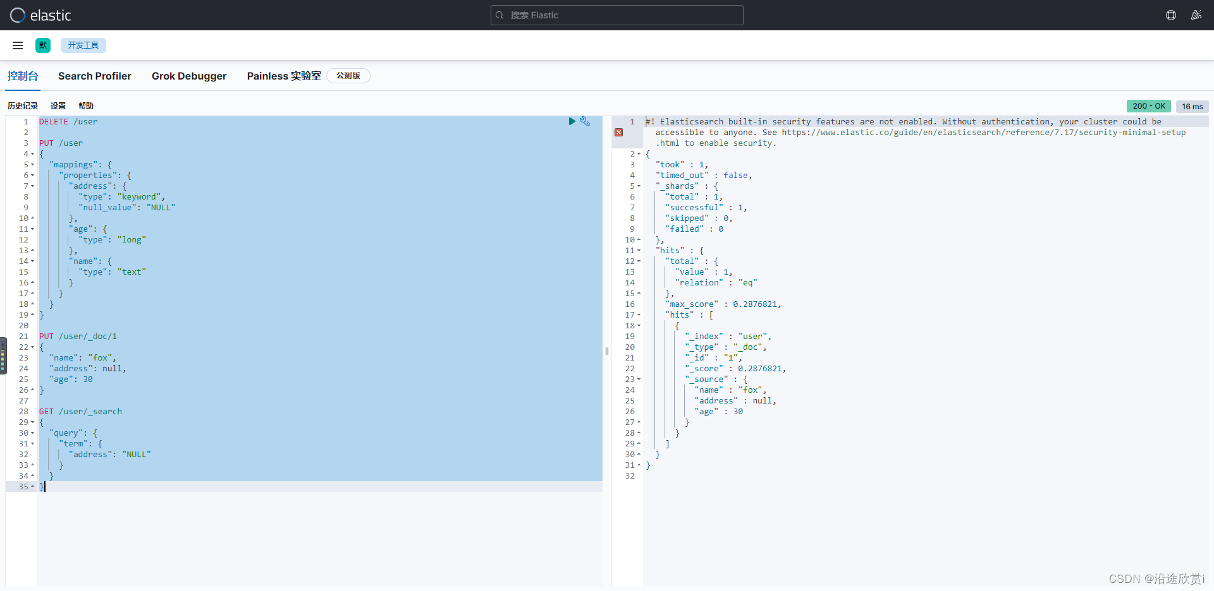
Task: Click the "_id" : "1" response line
Action: click(x=713, y=357)
